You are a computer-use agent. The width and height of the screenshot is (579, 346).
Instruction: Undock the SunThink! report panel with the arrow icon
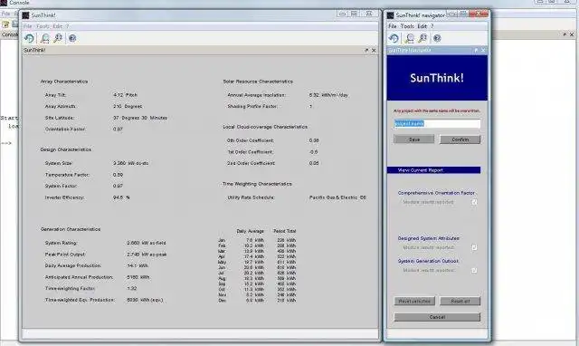(x=366, y=50)
